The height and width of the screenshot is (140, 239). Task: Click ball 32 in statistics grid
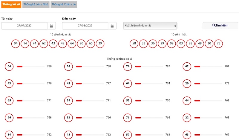tap(68, 118)
